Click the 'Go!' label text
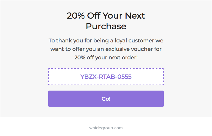212x136 pixels. (x=106, y=99)
